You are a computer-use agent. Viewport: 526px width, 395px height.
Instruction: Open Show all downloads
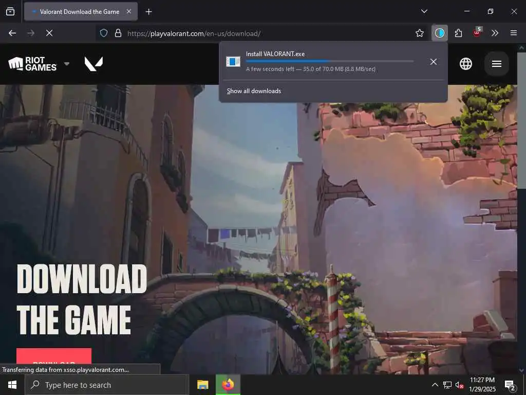pyautogui.click(x=254, y=91)
